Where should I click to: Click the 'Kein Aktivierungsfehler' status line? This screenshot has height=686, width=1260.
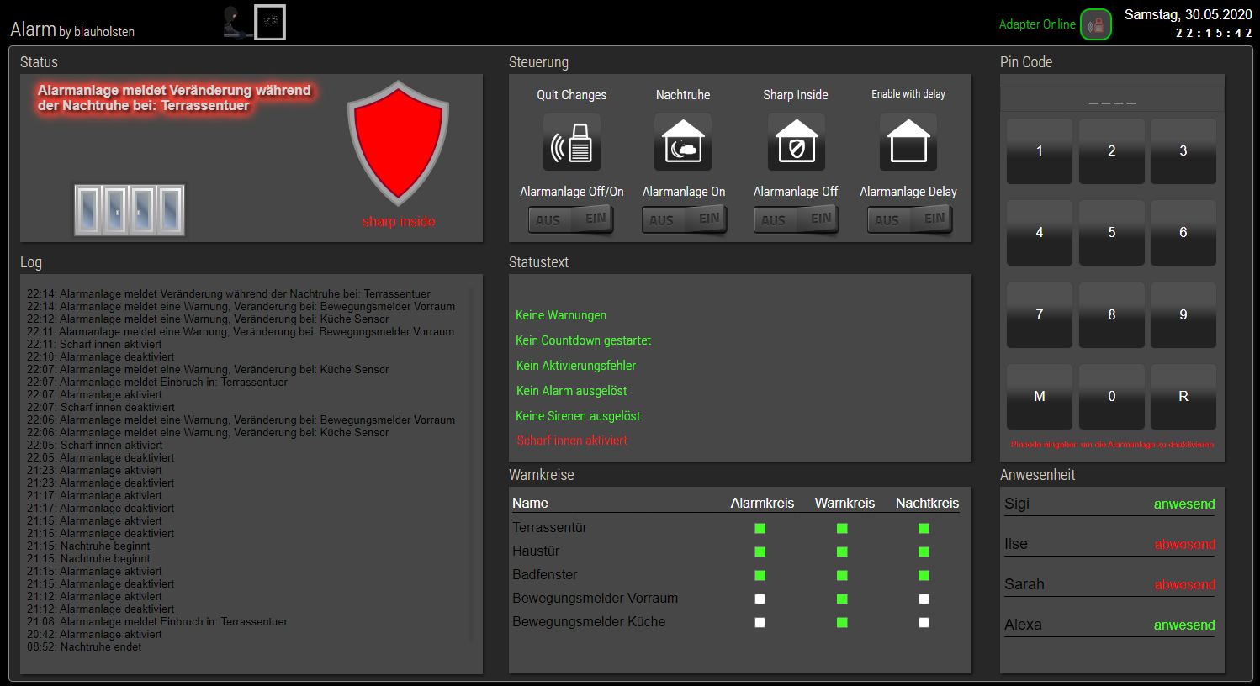[576, 366]
